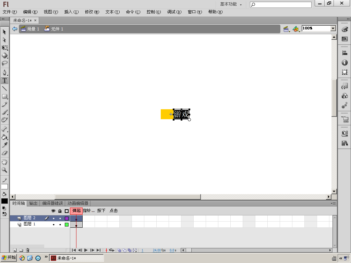Toggle the loop playback button
Viewport: 351px width, 263px height.
pyautogui.click(x=112, y=250)
